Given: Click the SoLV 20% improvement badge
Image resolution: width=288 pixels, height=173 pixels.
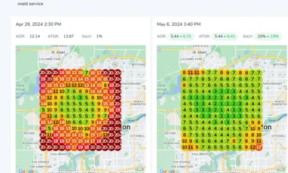Looking at the screenshot, I should pos(268,36).
